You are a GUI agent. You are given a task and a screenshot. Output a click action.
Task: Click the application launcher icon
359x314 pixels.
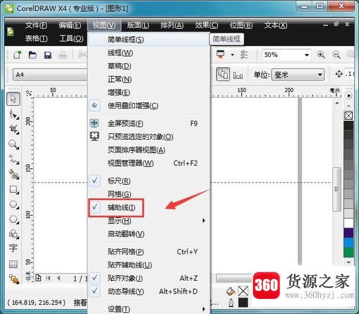pyautogui.click(x=220, y=54)
